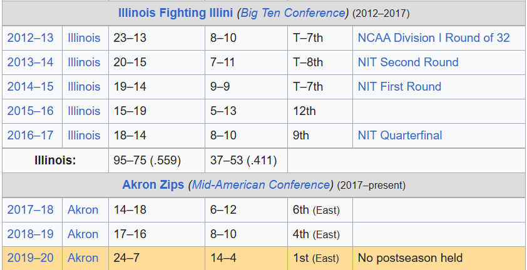Open the NIT Second Round link
The height and width of the screenshot is (270, 527).
click(x=408, y=62)
